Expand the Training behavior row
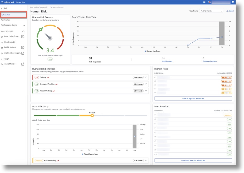 [146, 77]
